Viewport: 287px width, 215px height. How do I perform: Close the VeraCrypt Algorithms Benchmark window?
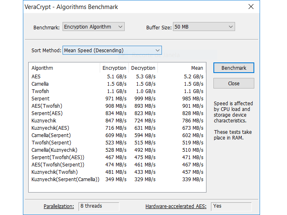251,7
